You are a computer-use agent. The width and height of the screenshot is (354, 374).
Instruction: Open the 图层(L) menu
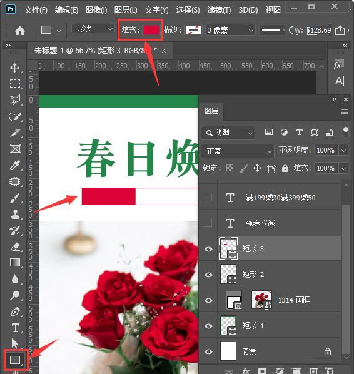click(x=126, y=10)
